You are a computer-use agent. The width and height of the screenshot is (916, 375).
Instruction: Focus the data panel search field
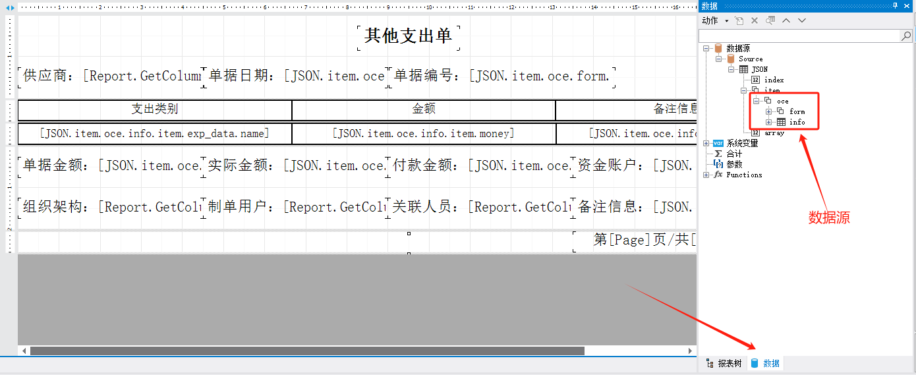(x=800, y=36)
